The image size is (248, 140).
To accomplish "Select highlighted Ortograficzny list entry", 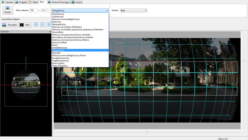I will [x=80, y=50].
